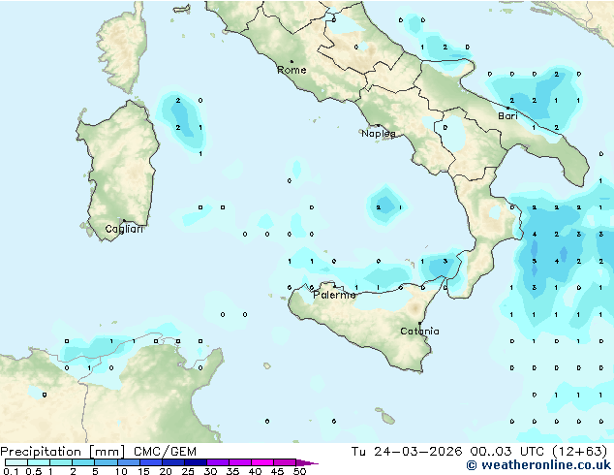Click the Naples city label
Viewport: 614px width, 475px height.
pyautogui.click(x=379, y=134)
